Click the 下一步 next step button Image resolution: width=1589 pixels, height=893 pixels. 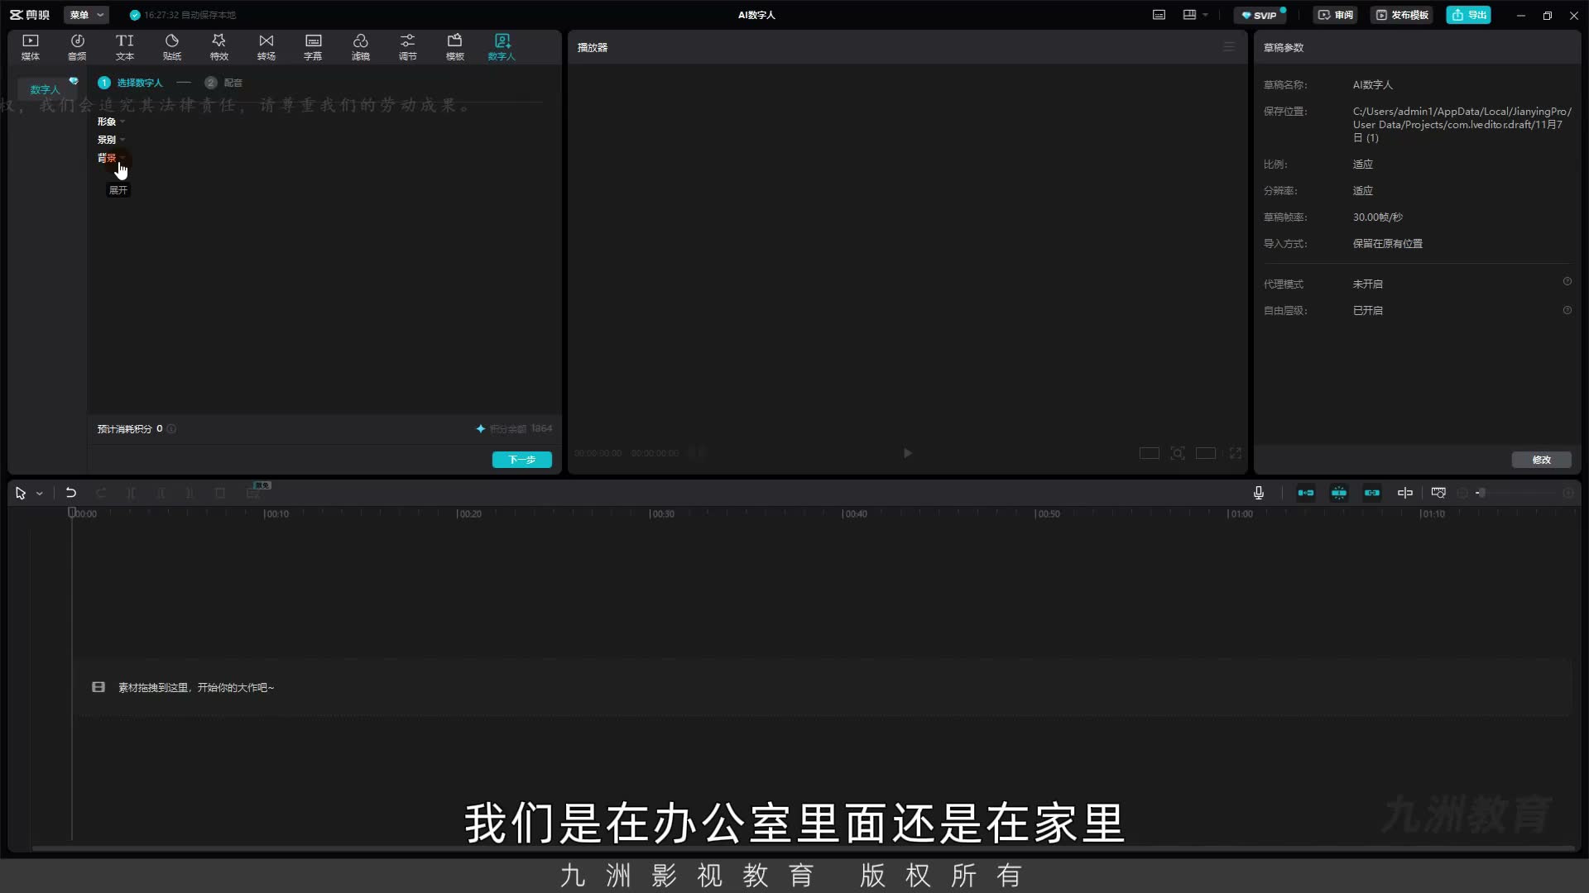tap(522, 460)
